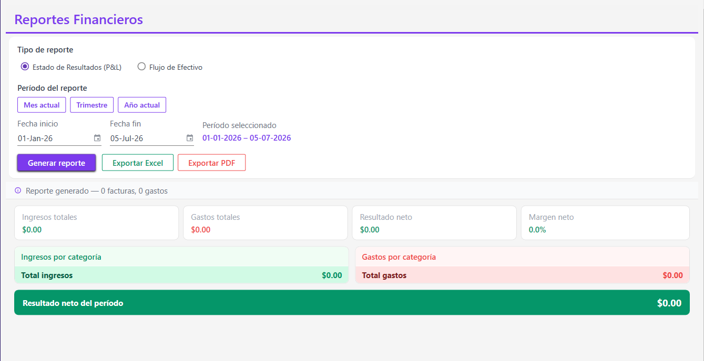The width and height of the screenshot is (704, 361).
Task: Click the Período del reporte label
Action: [52, 88]
